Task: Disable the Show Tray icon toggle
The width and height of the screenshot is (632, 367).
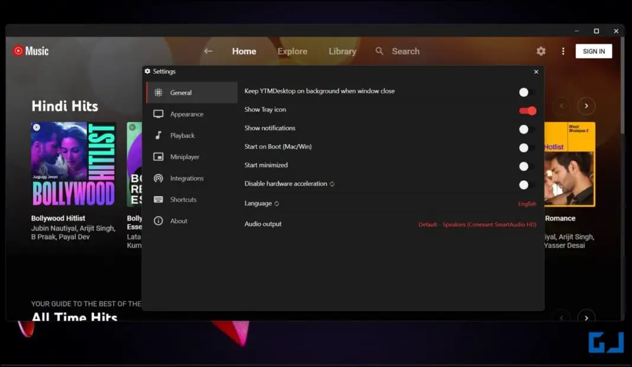Action: coord(526,111)
